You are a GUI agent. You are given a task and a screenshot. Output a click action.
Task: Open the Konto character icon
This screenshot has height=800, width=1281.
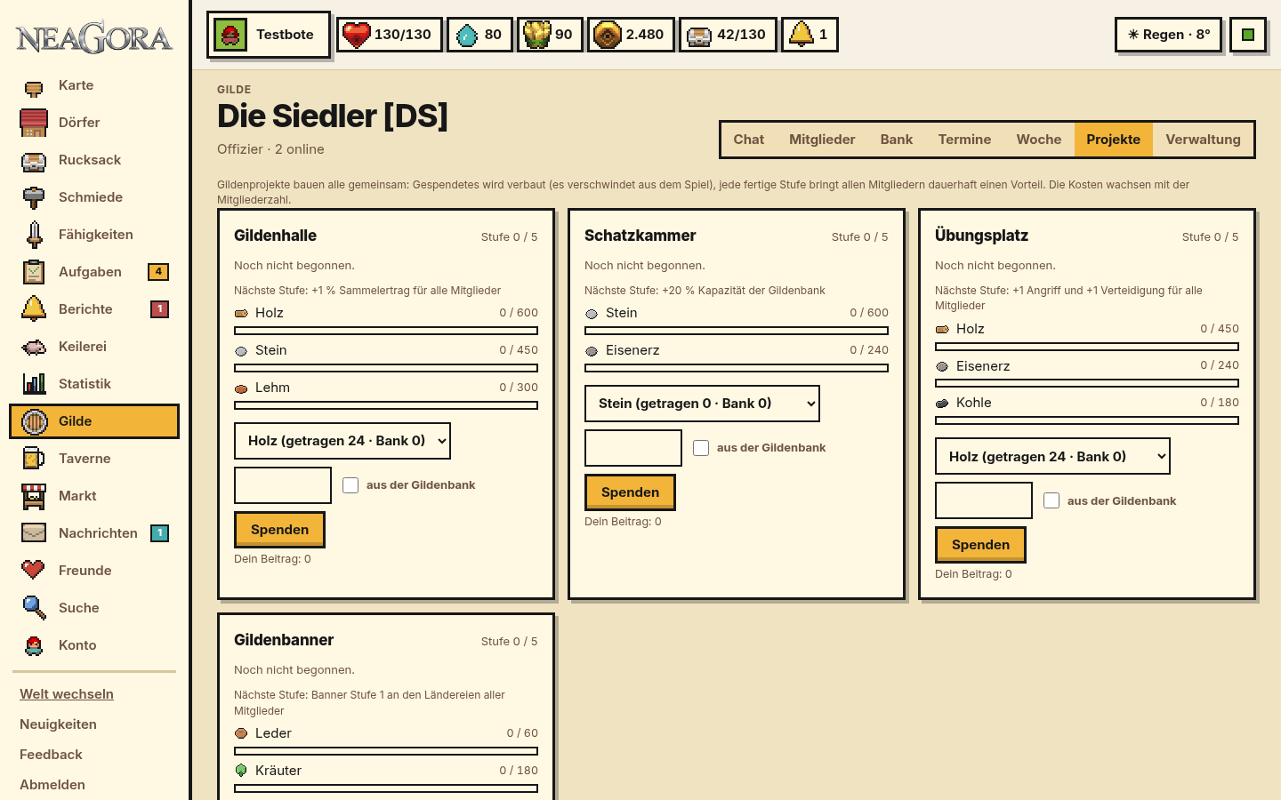click(x=34, y=645)
